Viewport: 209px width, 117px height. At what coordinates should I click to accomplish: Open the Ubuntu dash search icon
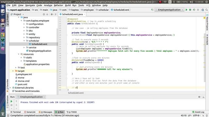click(x=3, y=6)
